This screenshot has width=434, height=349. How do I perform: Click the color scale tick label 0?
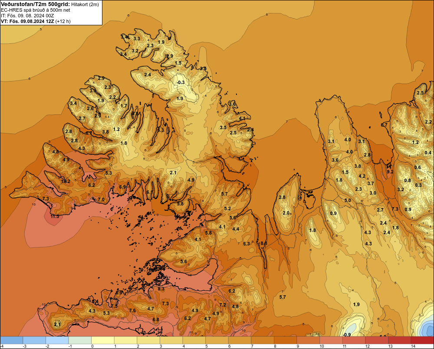(x=92, y=346)
